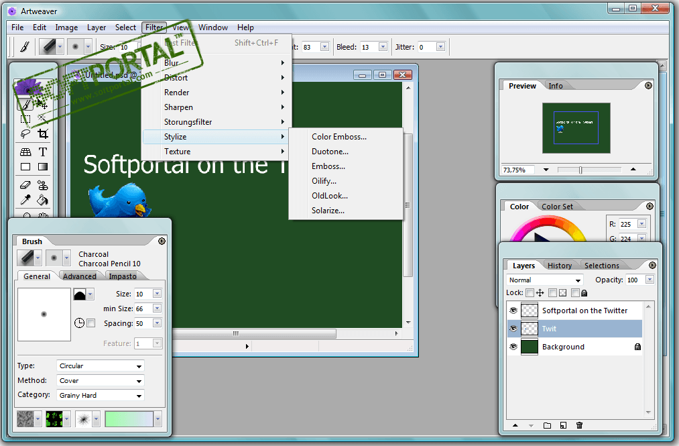
Task: Open the layer blend mode Normal dropdown
Action: [x=545, y=280]
